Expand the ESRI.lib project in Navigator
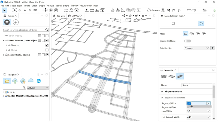218x123 pixels. (4, 92)
